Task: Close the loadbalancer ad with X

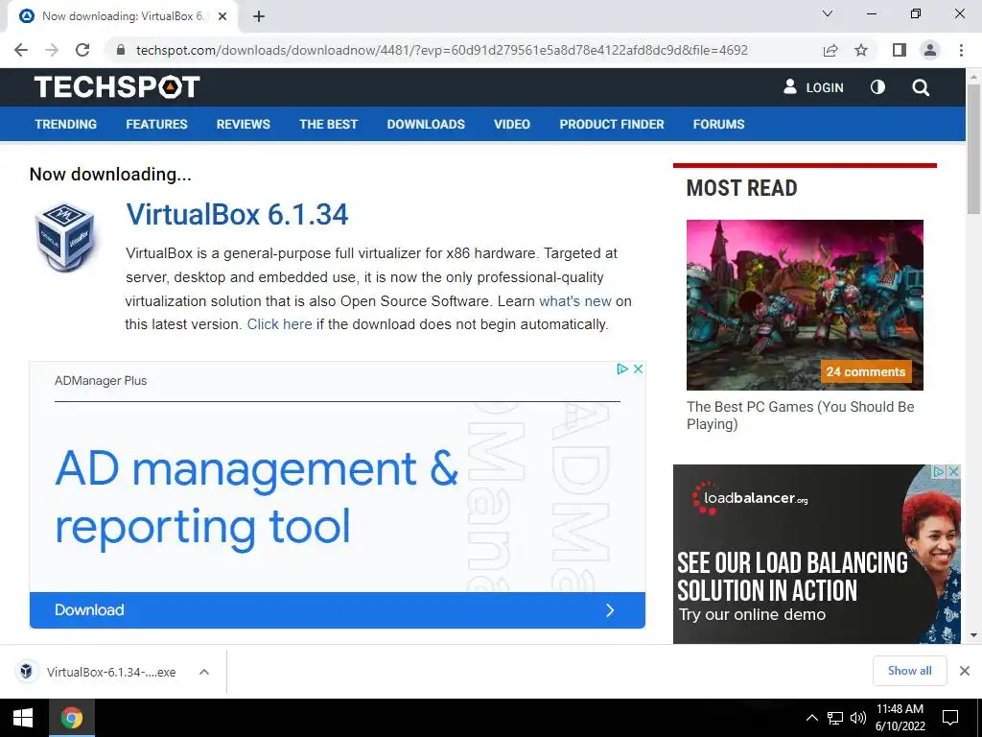Action: [953, 471]
